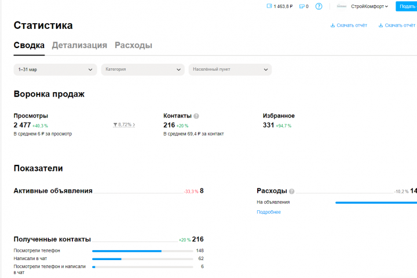Click the count 148 for Посмотрели телефон
This screenshot has height=278, width=417.
point(200,251)
